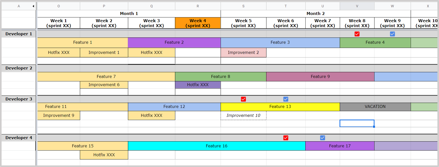Click the purple Hotfix XXX under Feature 8

(x=198, y=85)
